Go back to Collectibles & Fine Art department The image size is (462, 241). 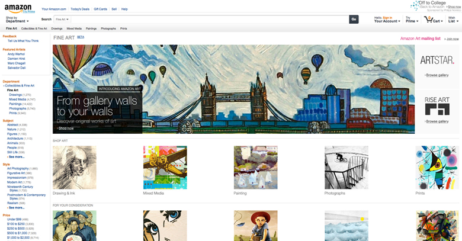tap(20, 86)
